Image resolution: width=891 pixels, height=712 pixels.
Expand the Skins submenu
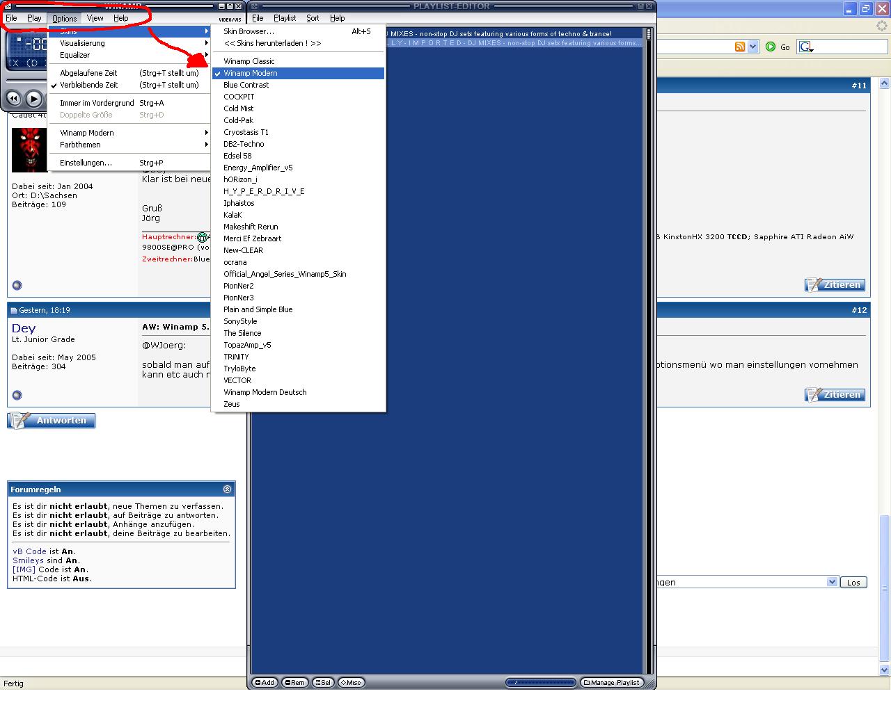point(129,31)
